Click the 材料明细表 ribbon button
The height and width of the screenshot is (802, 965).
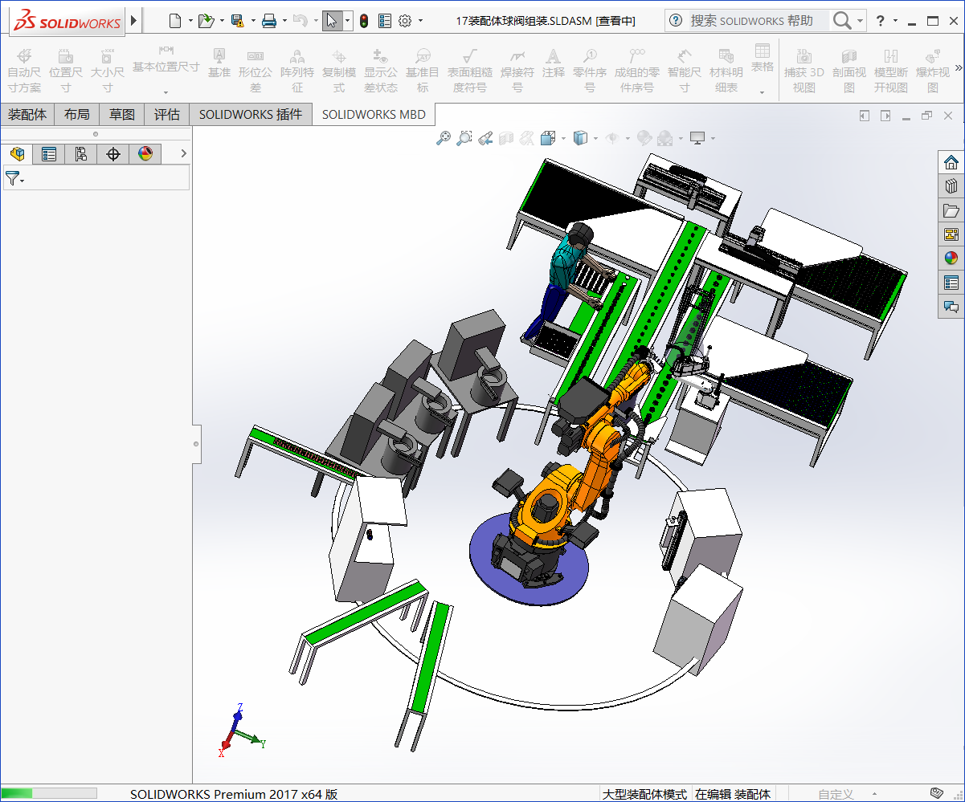726,71
